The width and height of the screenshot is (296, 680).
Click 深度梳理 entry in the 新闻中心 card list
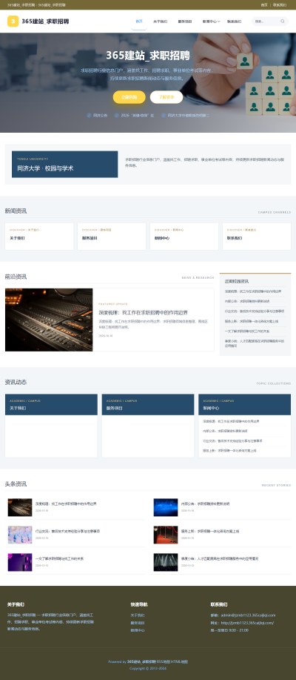(231, 421)
